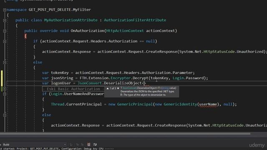Click 'OnAuthorization' method name
Viewport: 267px width, 150px height.
point(88,31)
